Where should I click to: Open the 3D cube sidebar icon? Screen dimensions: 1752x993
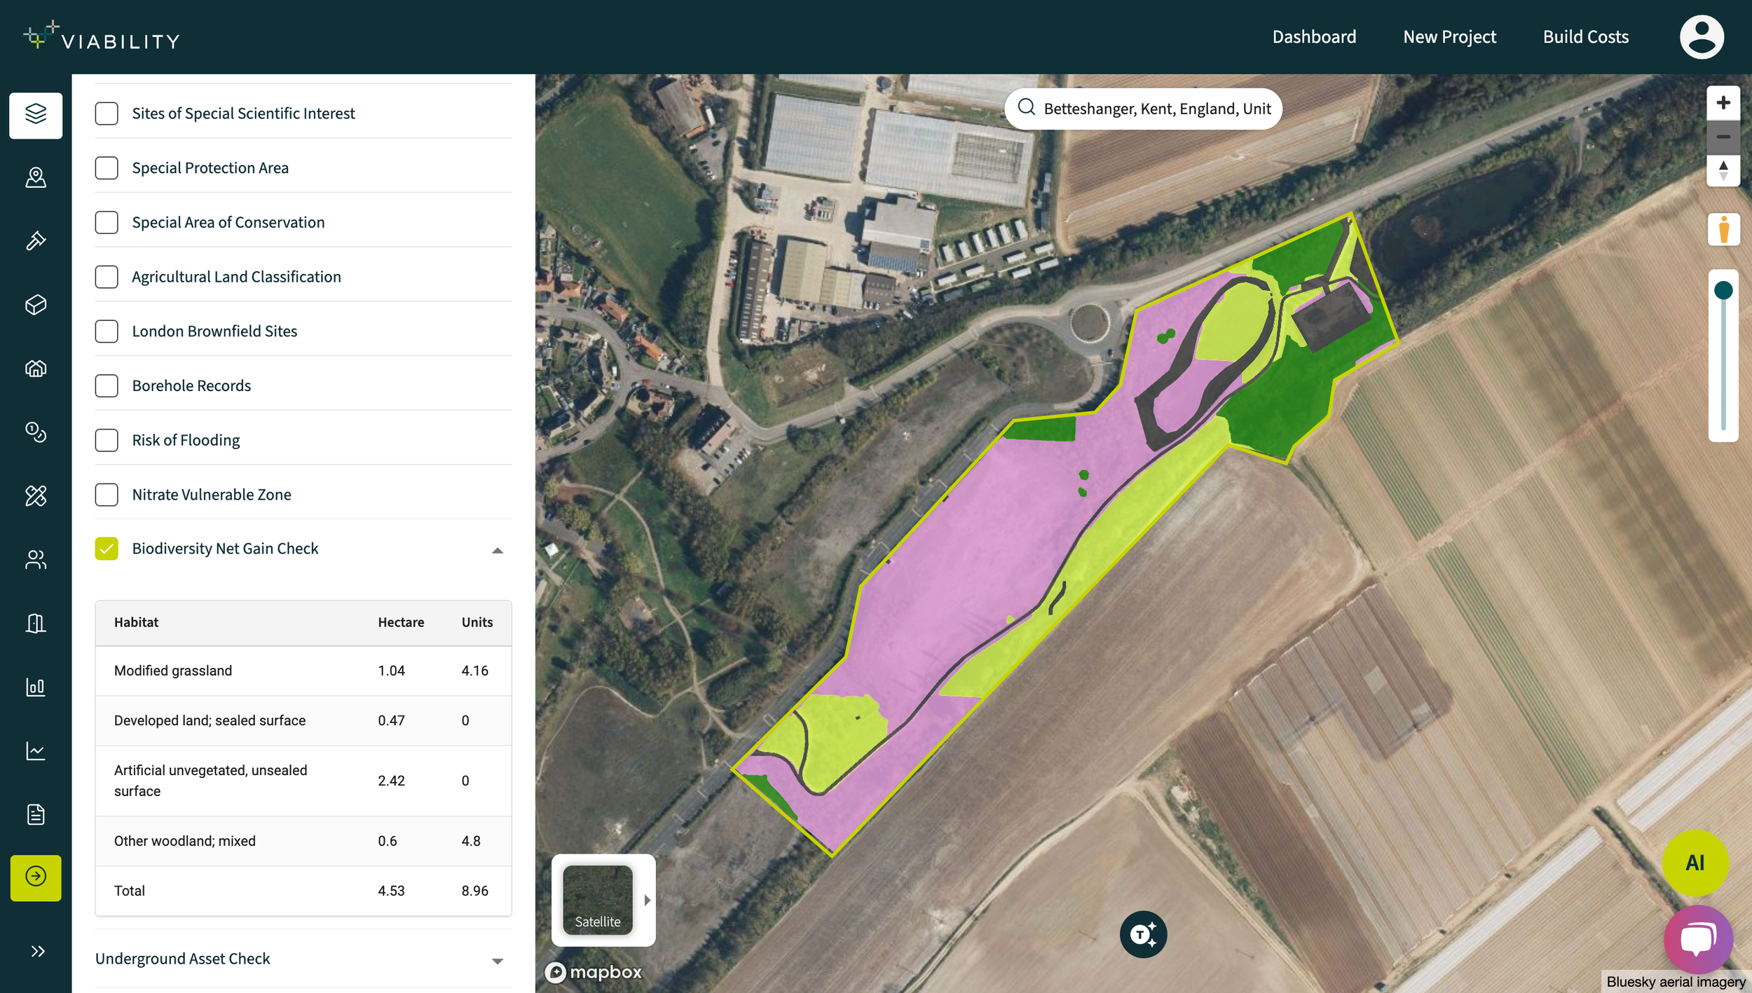(36, 305)
